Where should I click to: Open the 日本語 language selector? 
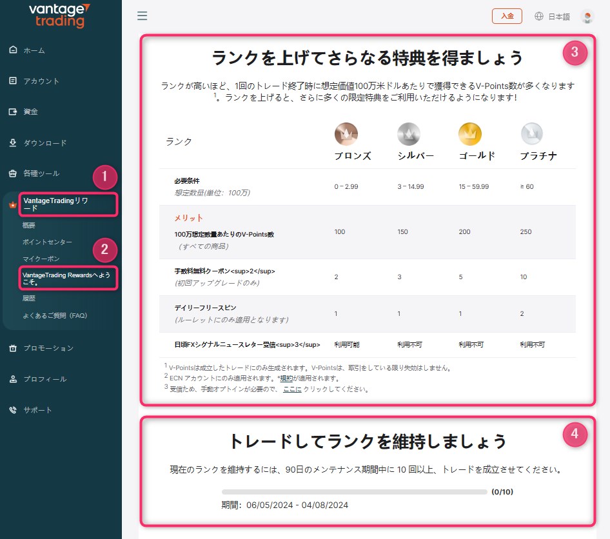coord(558,17)
